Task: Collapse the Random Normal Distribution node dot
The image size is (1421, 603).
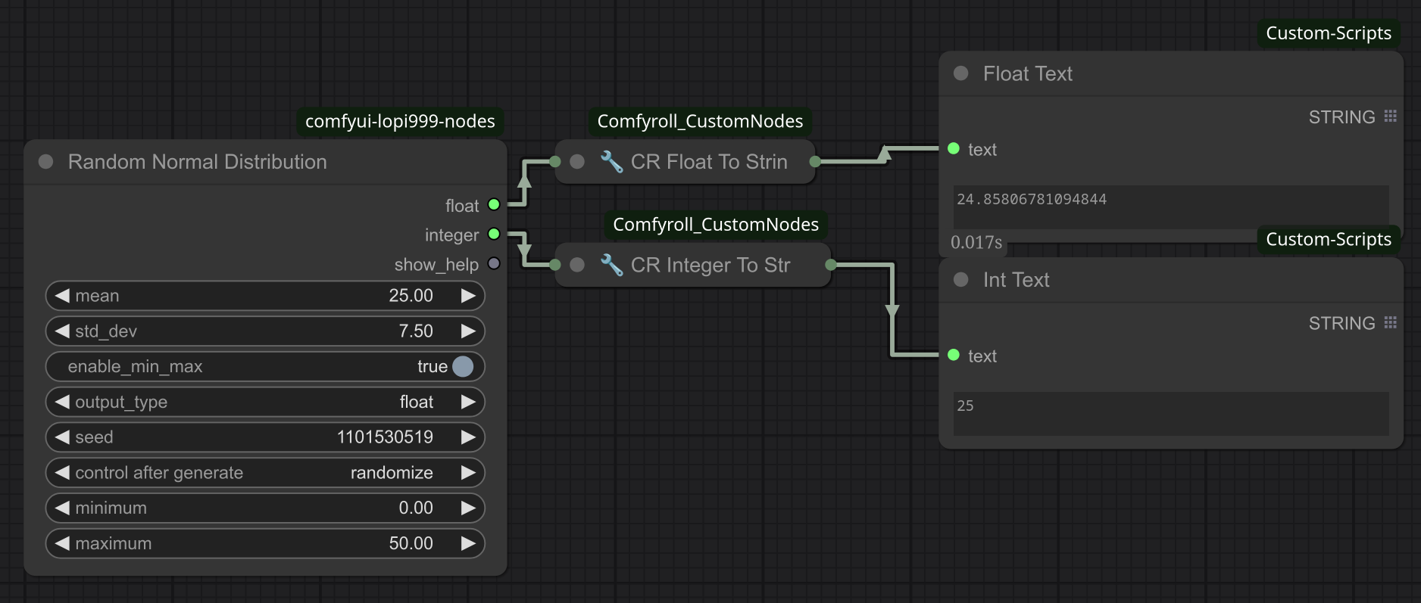Action: (x=46, y=162)
